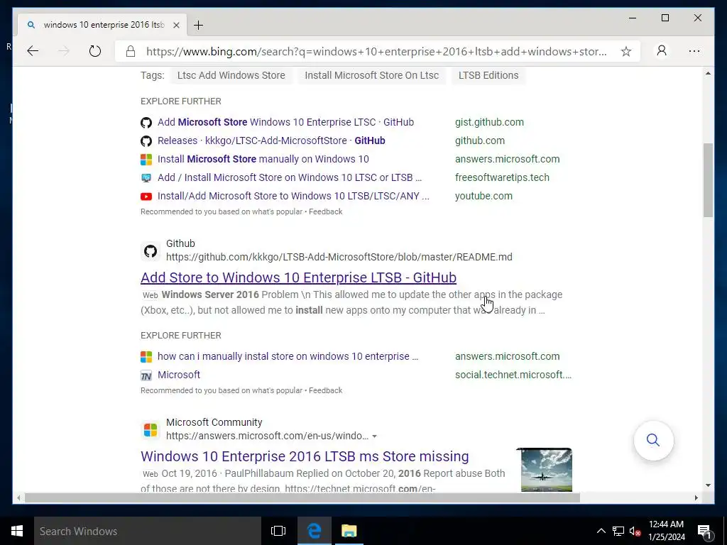Open a new browser tab
727x545 pixels.
199,25
